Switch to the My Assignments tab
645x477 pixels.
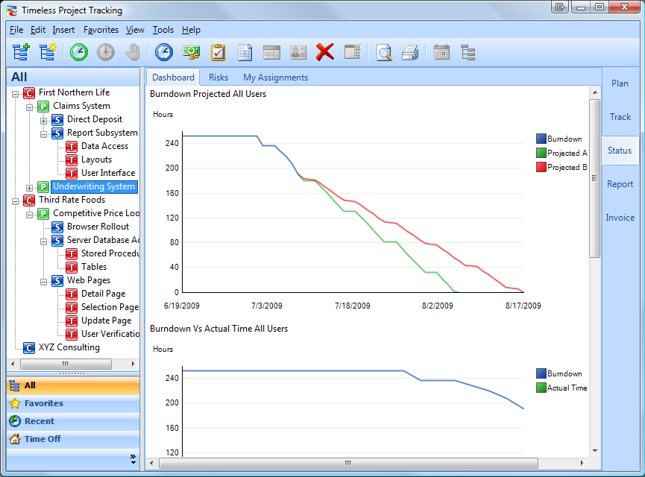[x=275, y=78]
